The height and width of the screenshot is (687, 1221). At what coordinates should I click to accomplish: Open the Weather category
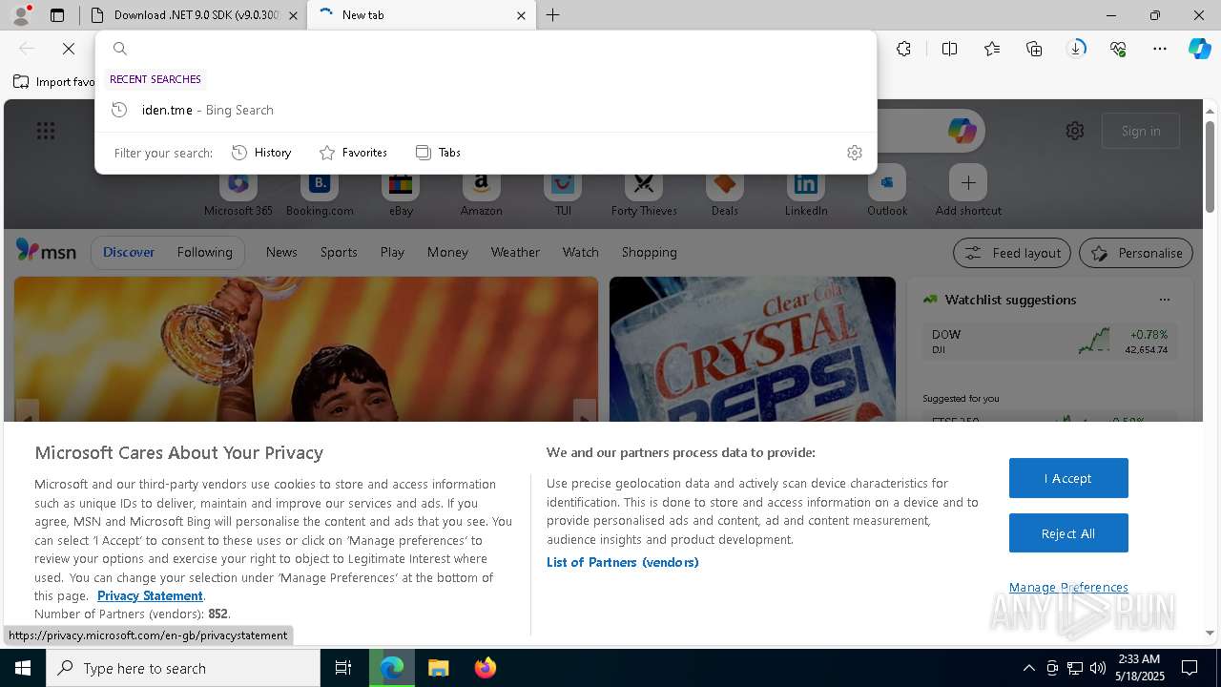point(515,252)
